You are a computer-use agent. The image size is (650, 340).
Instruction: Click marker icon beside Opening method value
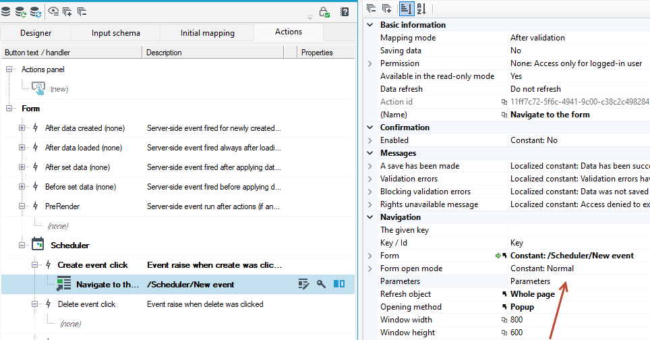point(504,307)
